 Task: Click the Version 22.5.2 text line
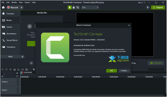point(89,40)
